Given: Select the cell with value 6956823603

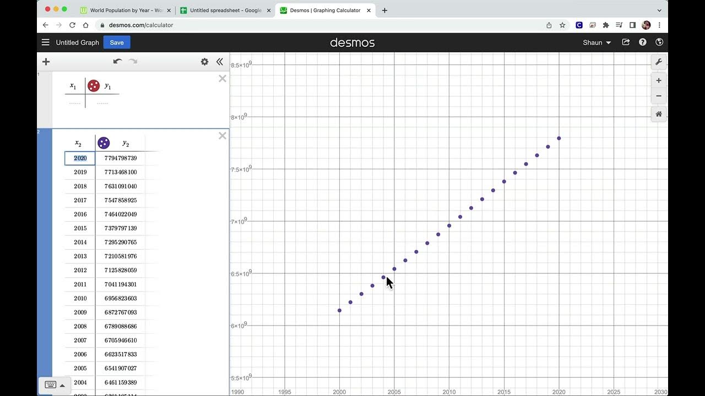Looking at the screenshot, I should 121,299.
